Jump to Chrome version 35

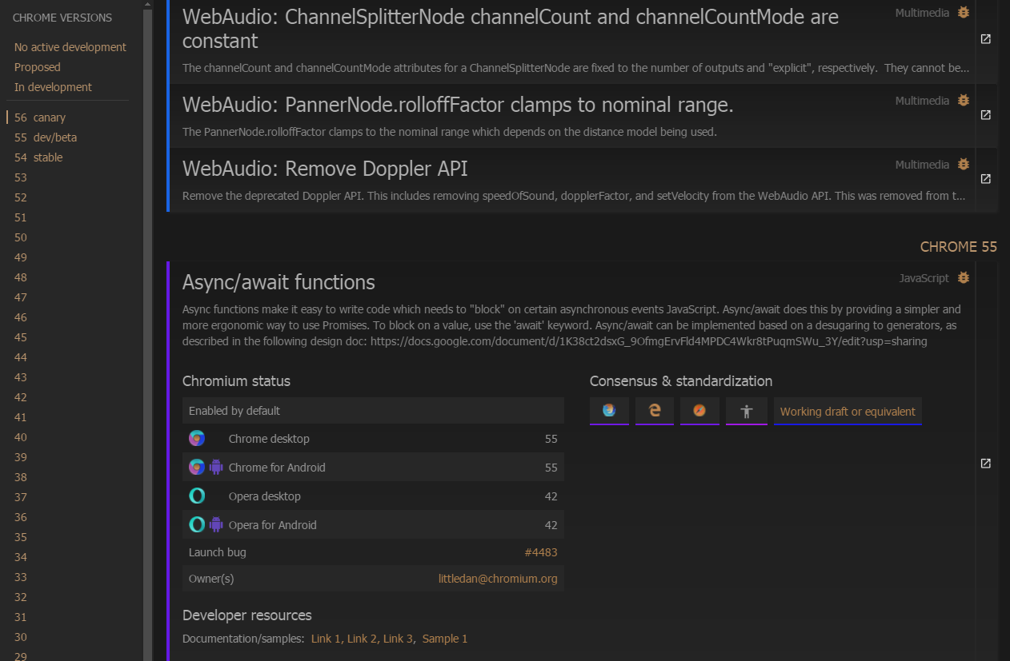tap(21, 537)
